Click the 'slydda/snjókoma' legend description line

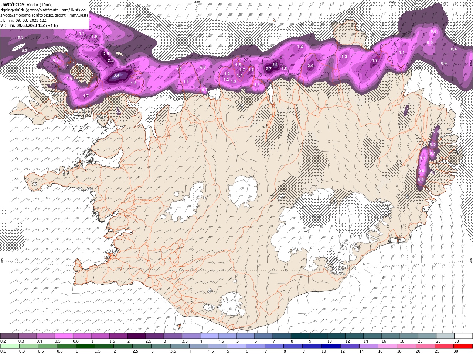pyautogui.click(x=44, y=15)
